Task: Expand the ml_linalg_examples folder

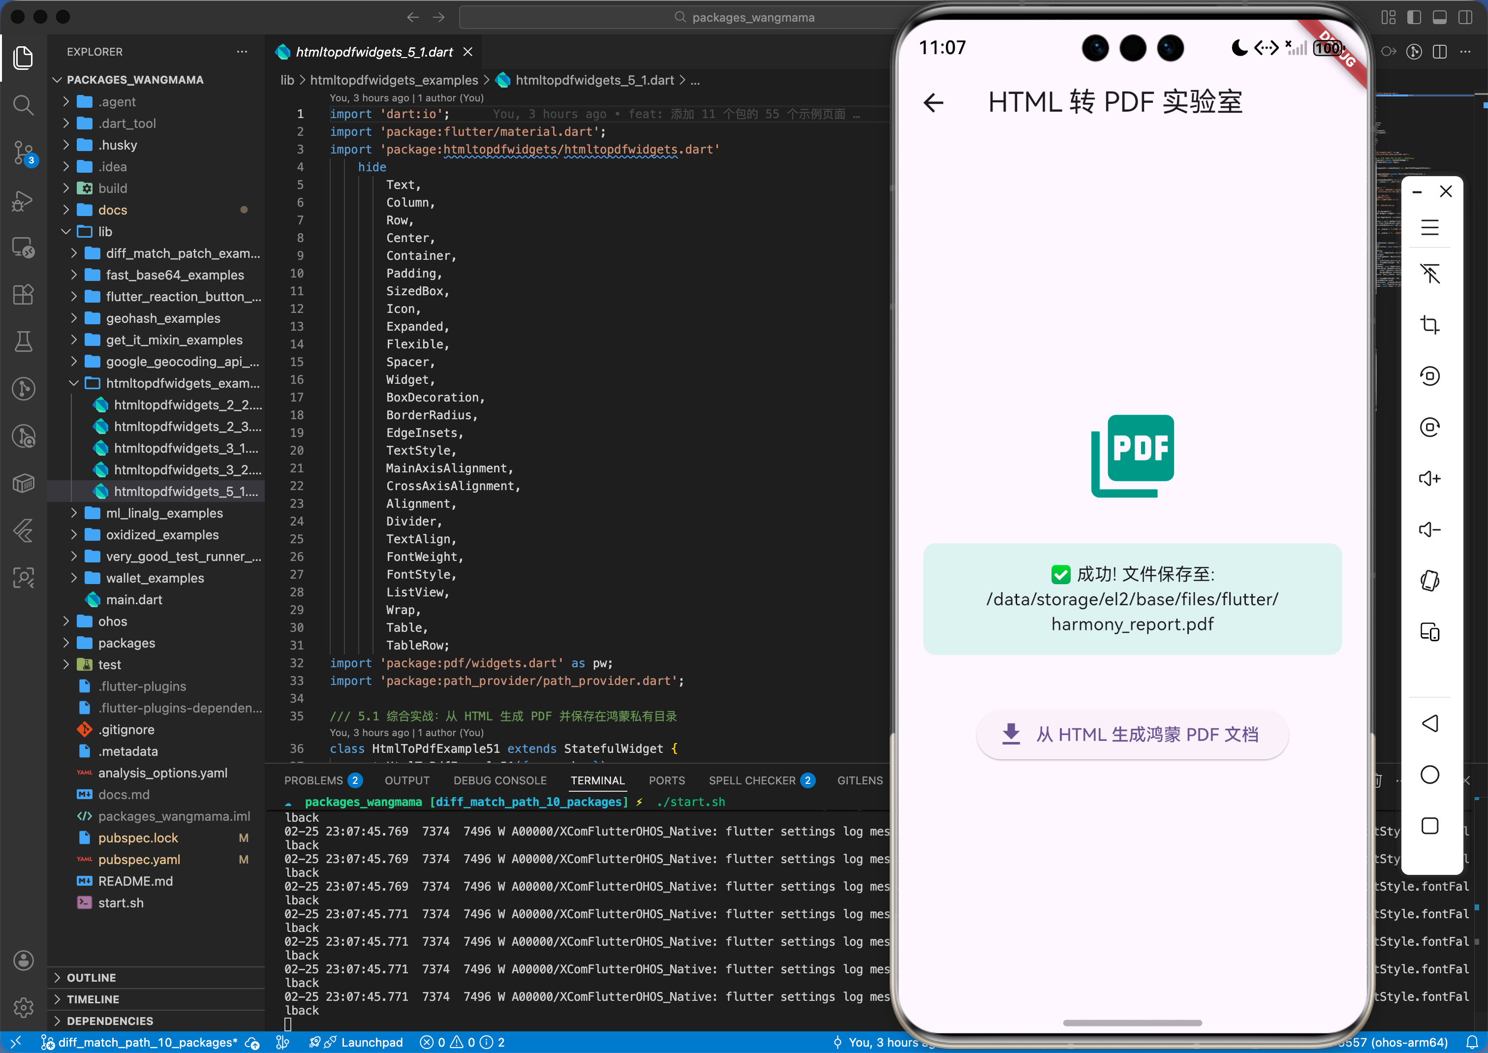Action: point(164,513)
